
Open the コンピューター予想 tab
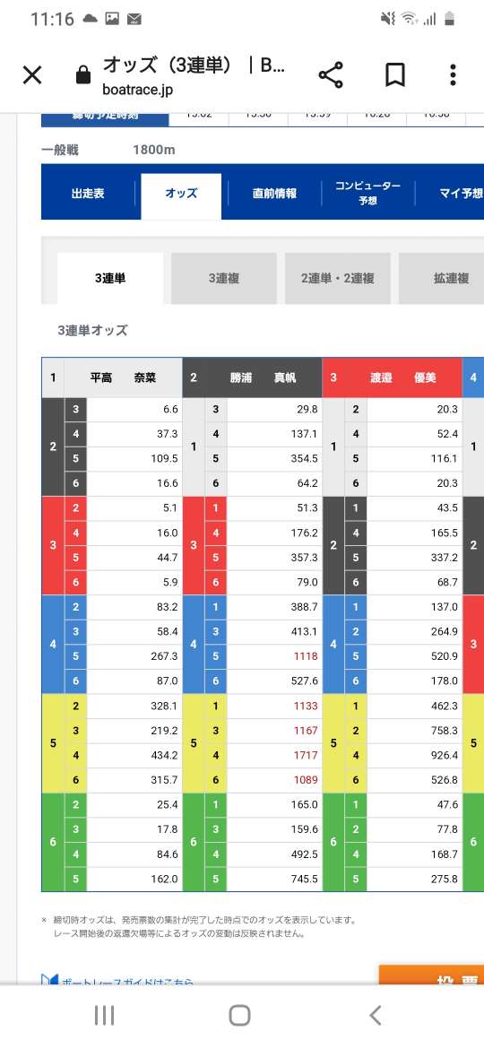coord(367,193)
